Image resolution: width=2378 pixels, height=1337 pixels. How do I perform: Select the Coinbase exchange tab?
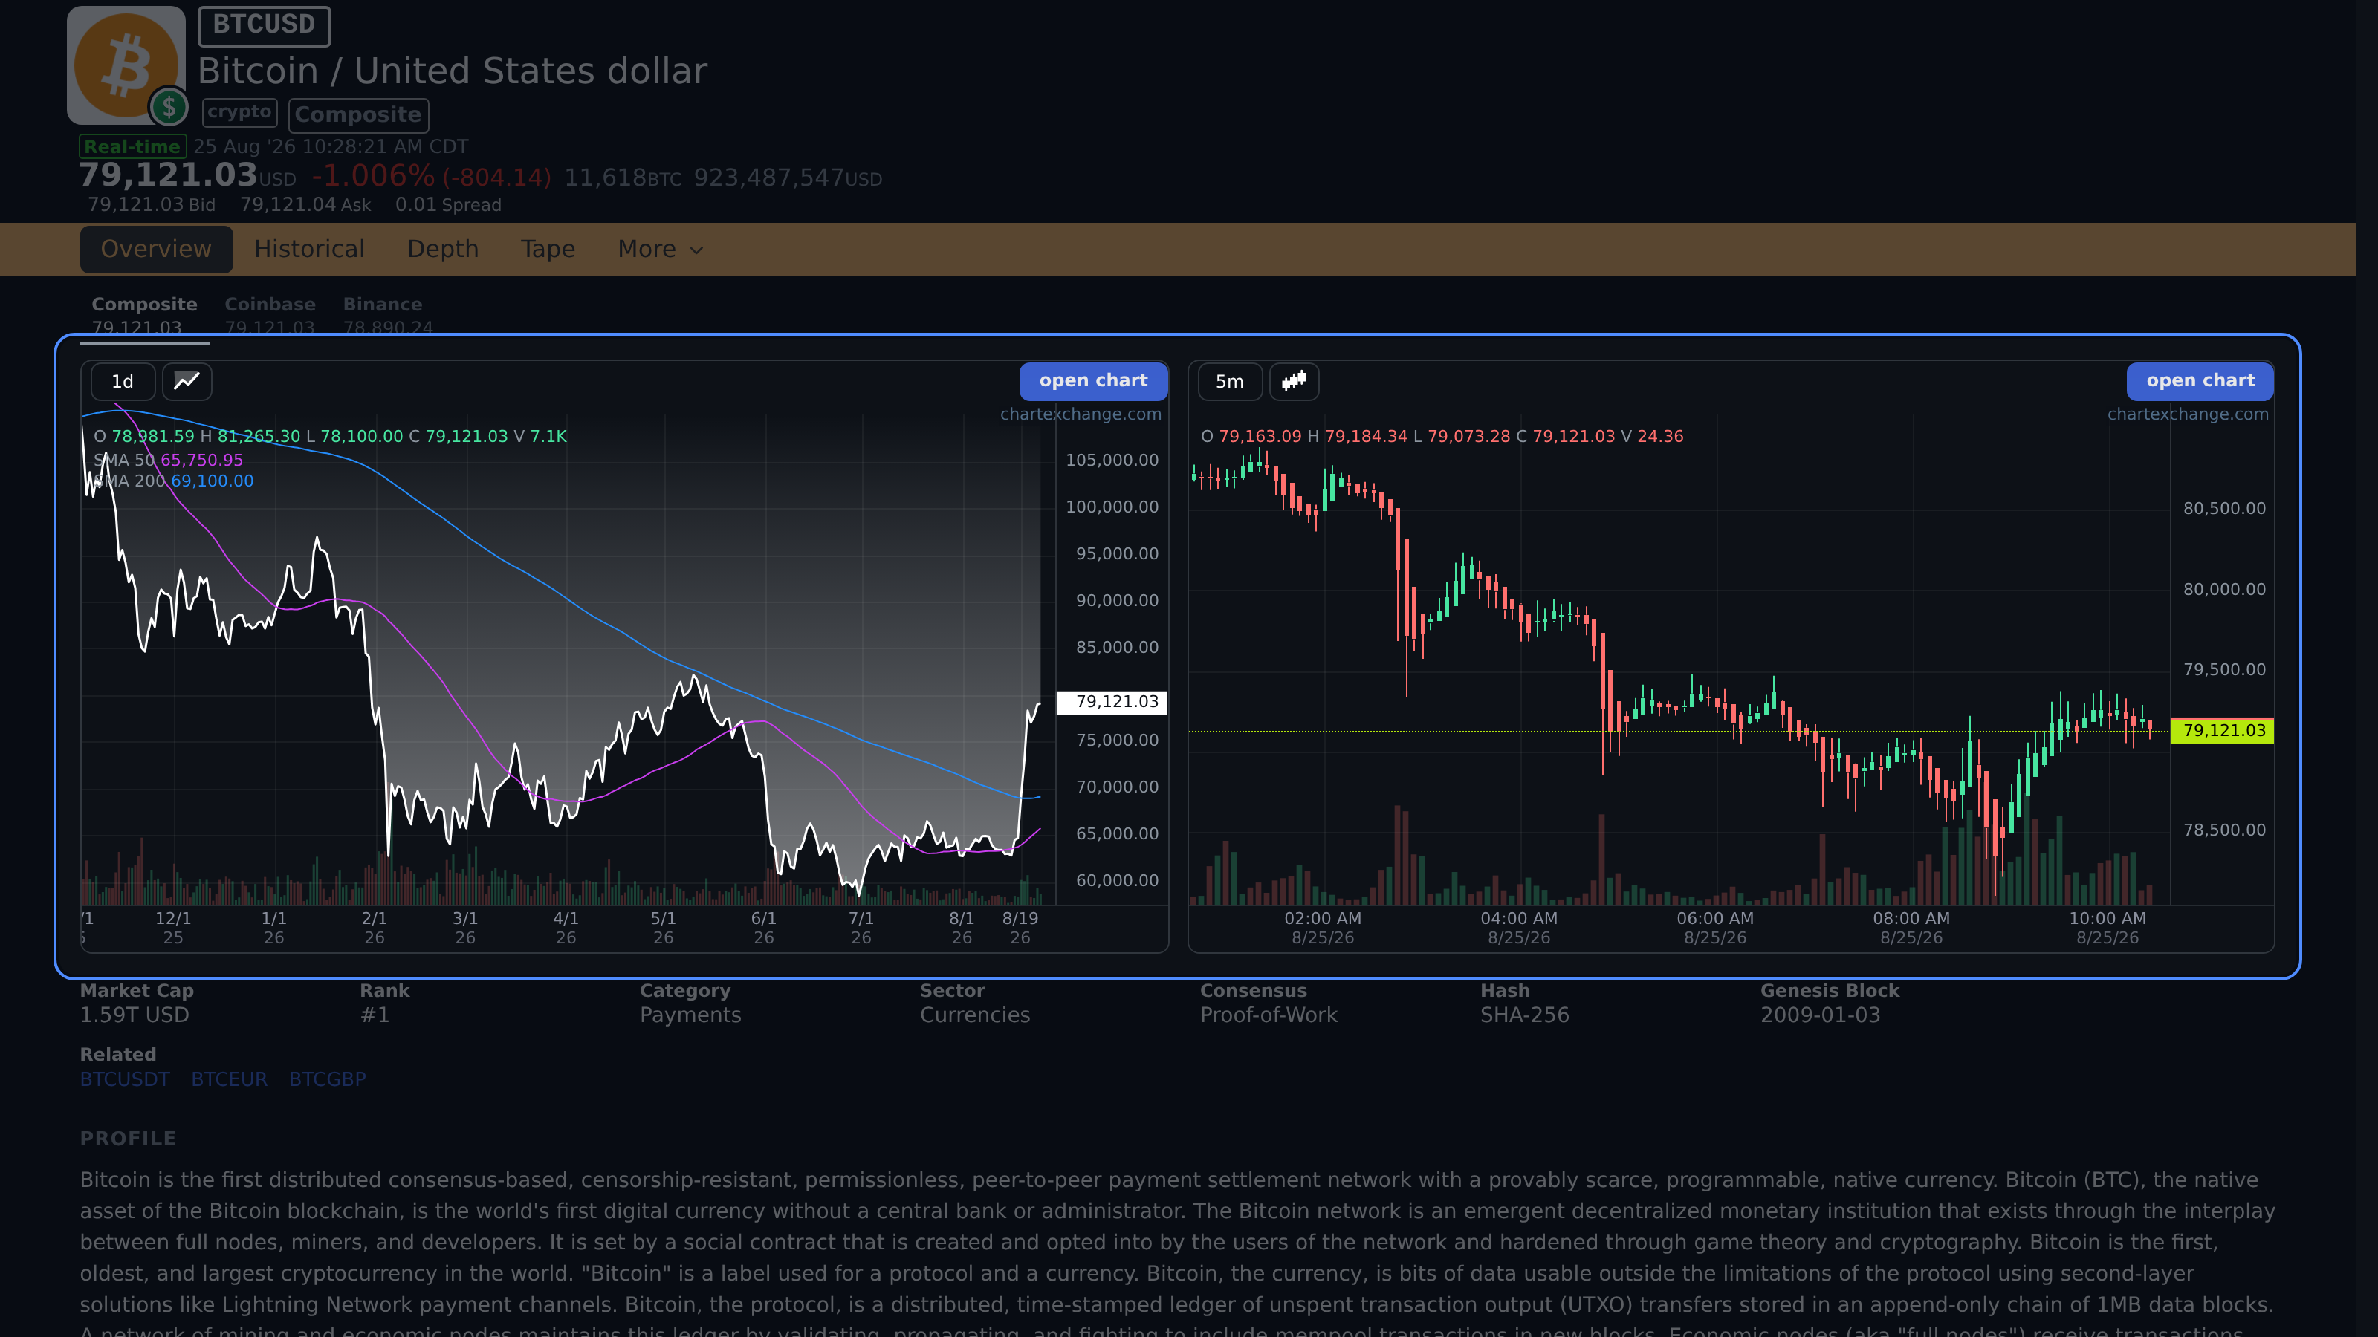(x=270, y=315)
